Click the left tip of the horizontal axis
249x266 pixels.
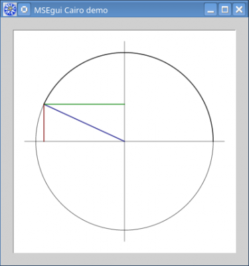tap(25, 141)
